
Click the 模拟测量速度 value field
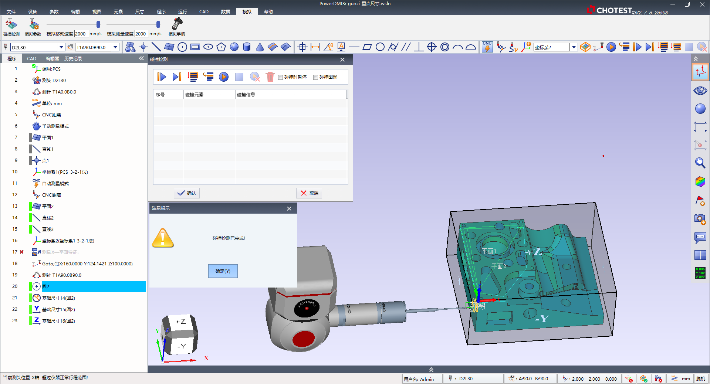(x=142, y=34)
